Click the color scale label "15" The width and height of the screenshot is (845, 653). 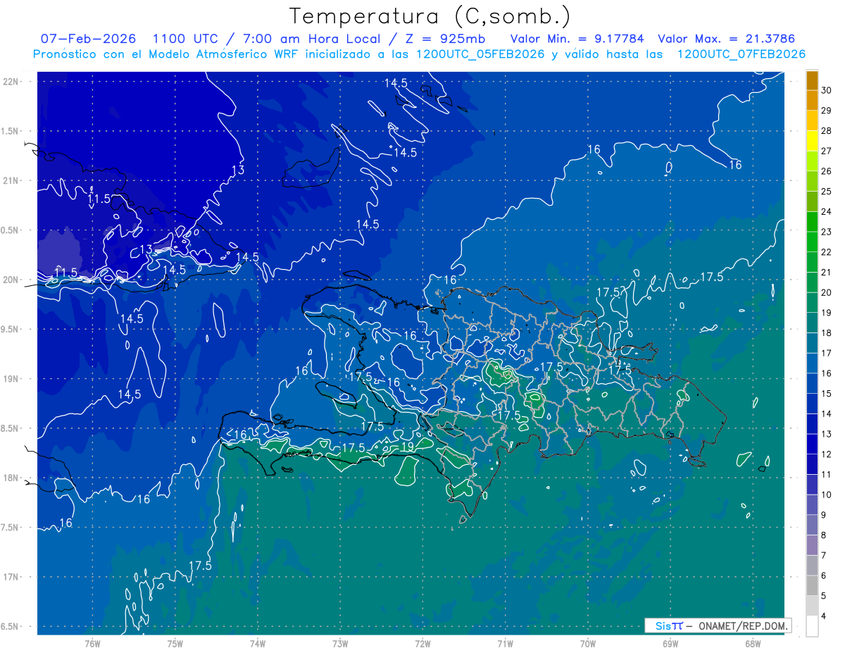pyautogui.click(x=827, y=394)
